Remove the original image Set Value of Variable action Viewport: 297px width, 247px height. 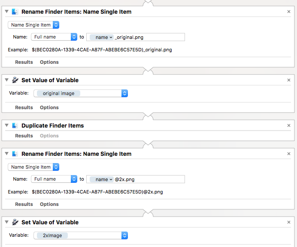click(x=289, y=80)
